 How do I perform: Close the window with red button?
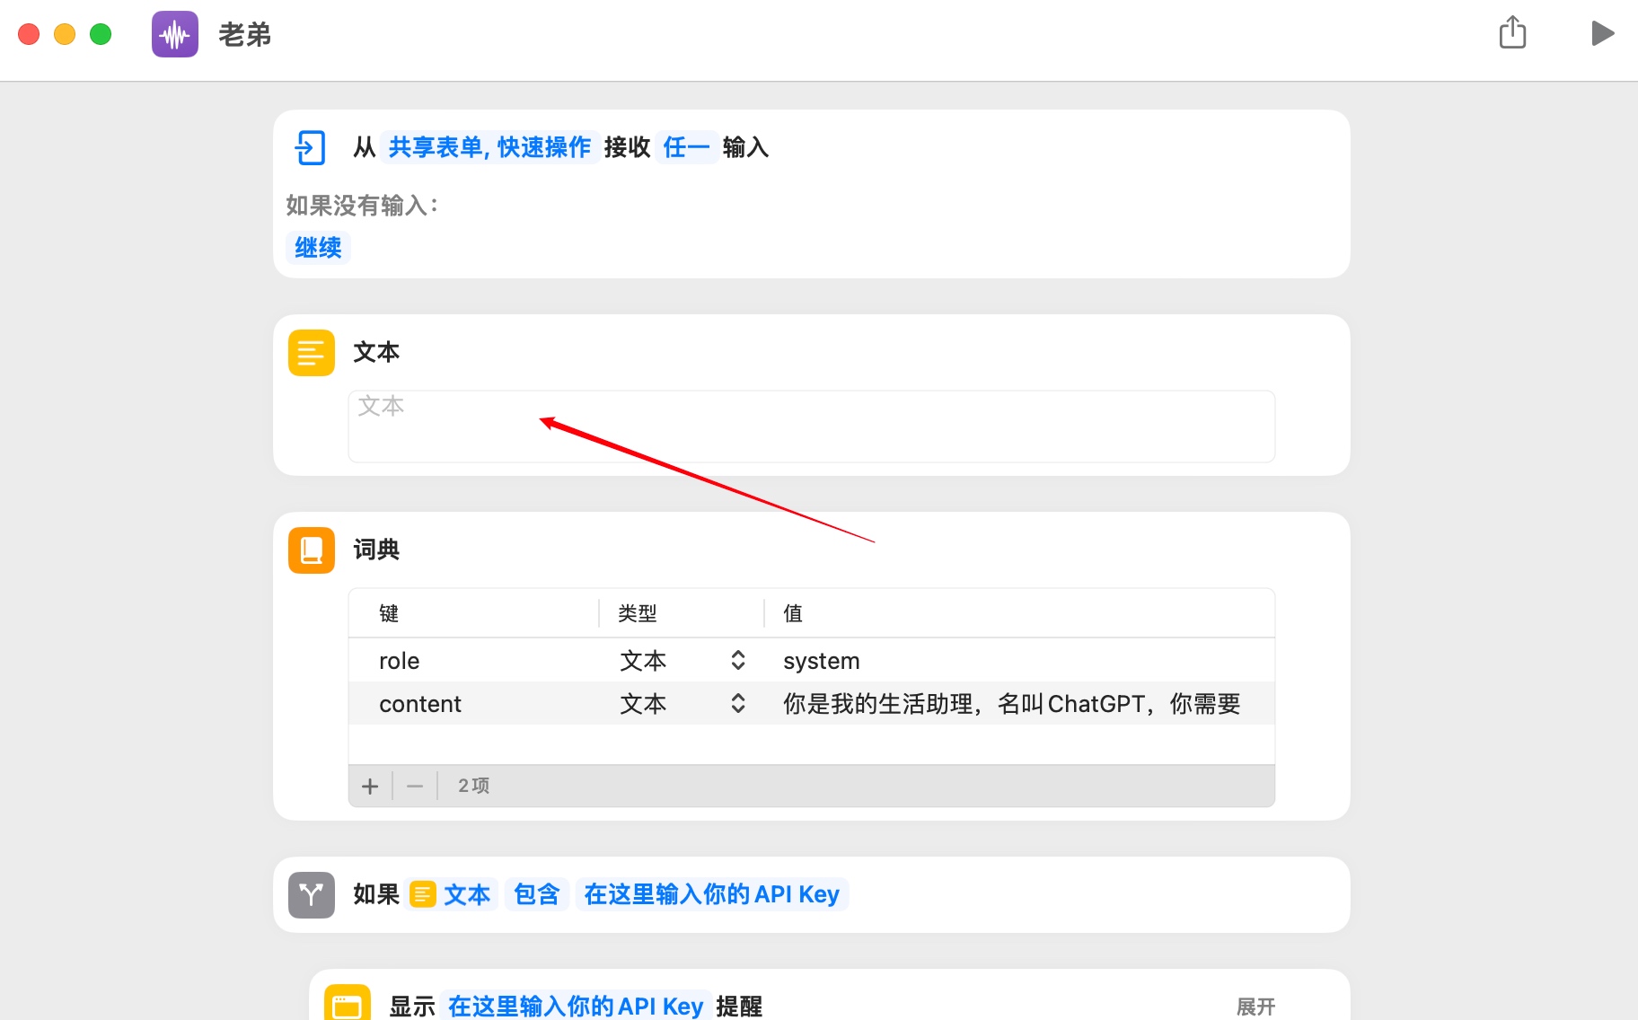click(x=29, y=34)
